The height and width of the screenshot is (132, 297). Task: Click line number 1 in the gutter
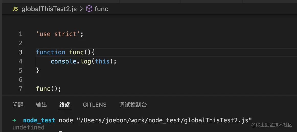pyautogui.click(x=20, y=34)
